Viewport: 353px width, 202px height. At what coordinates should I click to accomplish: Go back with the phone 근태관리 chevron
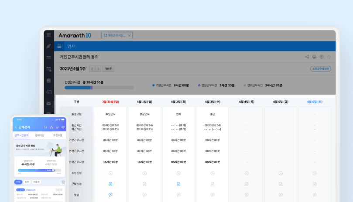tap(16, 127)
